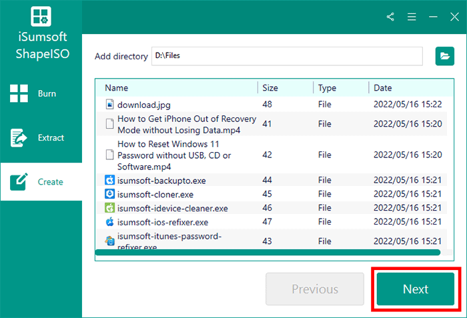Click the Next button
The width and height of the screenshot is (467, 318).
[416, 289]
